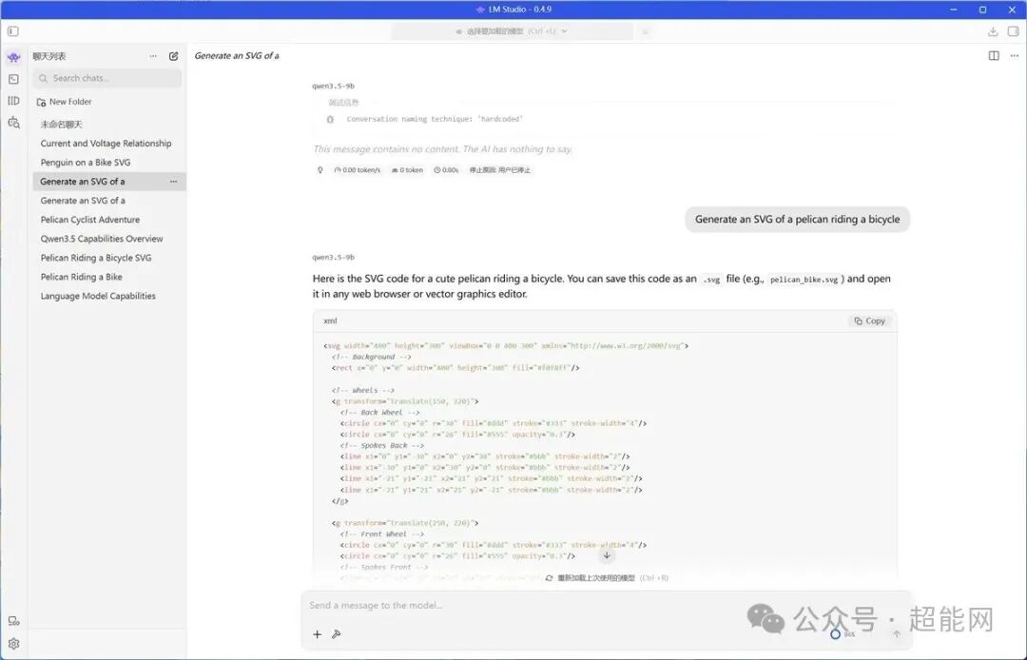Split the chat view with the split icon
The width and height of the screenshot is (1027, 660).
click(x=994, y=56)
